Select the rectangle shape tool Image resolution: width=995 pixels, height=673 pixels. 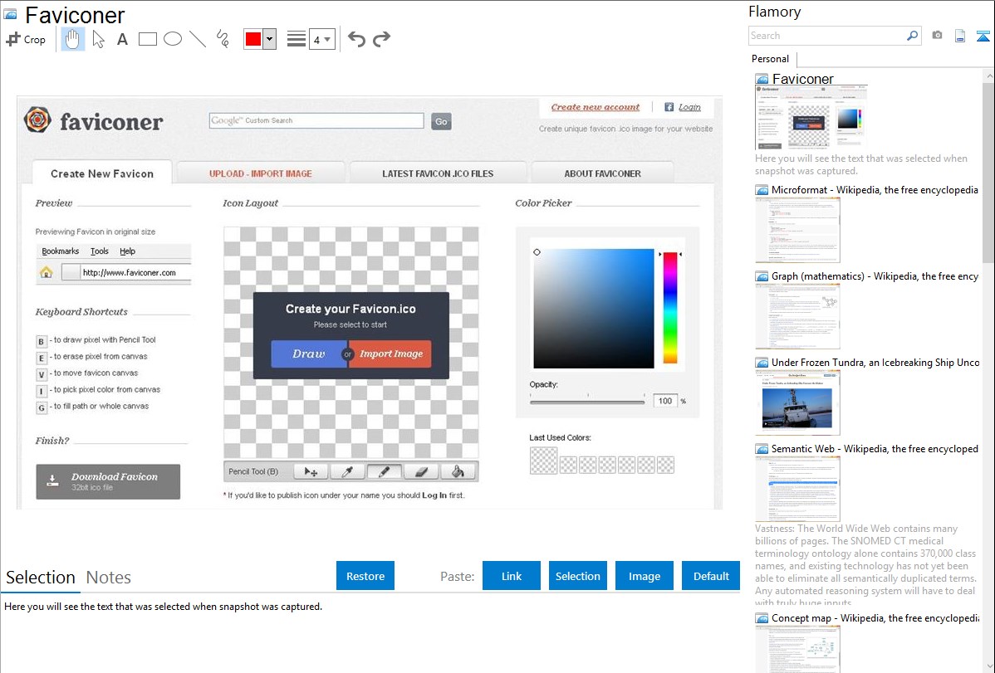pos(147,39)
